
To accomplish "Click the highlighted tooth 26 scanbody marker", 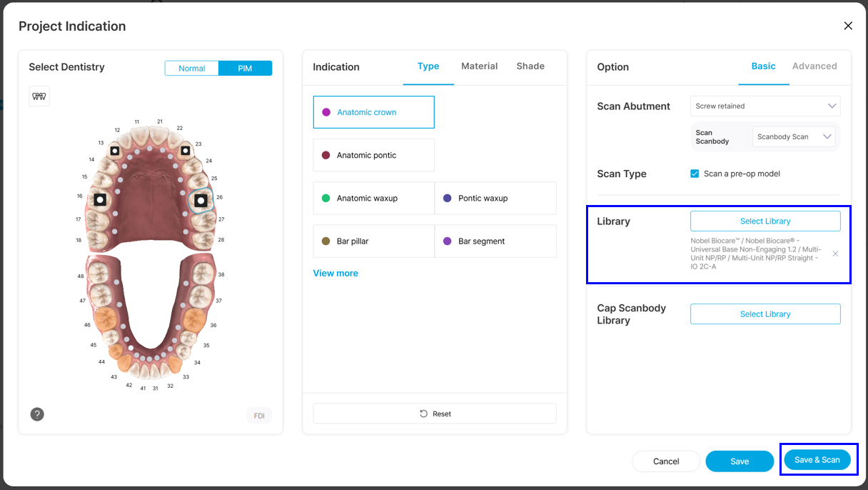I will click(x=201, y=201).
